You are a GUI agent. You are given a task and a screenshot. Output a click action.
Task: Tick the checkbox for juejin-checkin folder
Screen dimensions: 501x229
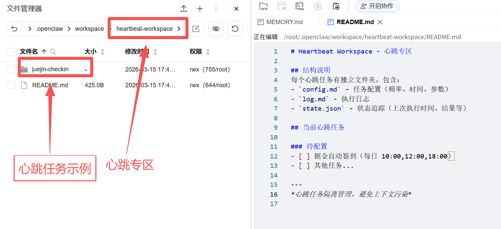pyautogui.click(x=11, y=69)
